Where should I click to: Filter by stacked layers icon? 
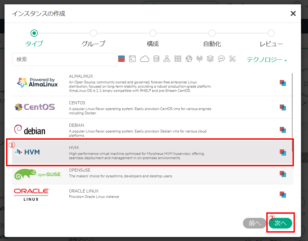[x=210, y=59]
